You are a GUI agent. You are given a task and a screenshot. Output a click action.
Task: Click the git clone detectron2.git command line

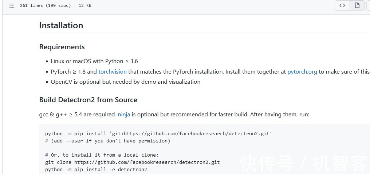coord(132,162)
